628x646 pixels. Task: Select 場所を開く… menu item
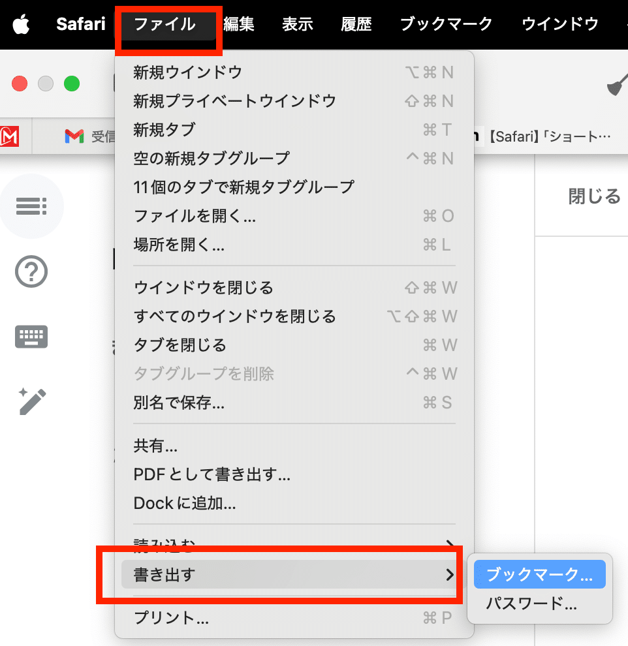pos(294,245)
